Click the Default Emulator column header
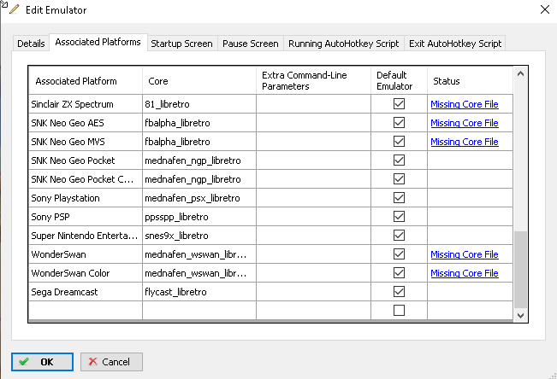The image size is (557, 379). pos(399,80)
